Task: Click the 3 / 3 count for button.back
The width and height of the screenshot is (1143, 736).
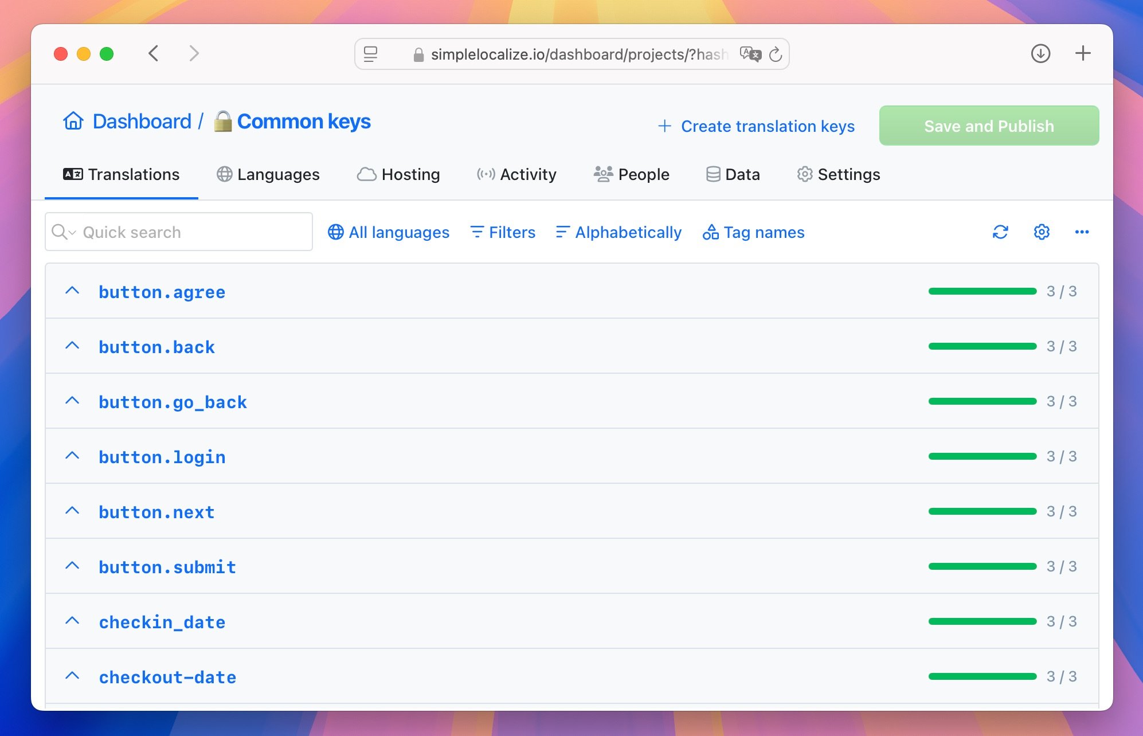Action: click(1062, 346)
